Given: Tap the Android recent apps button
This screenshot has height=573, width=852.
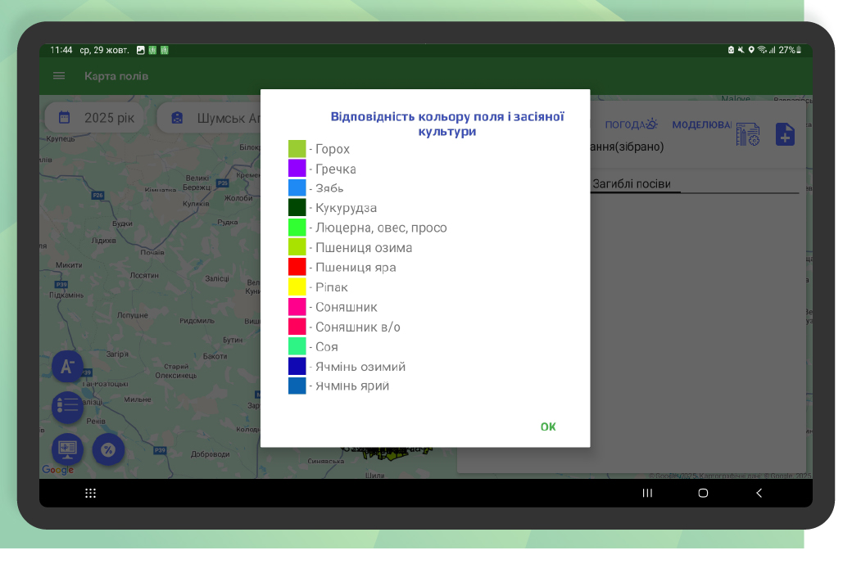Looking at the screenshot, I should (x=647, y=493).
